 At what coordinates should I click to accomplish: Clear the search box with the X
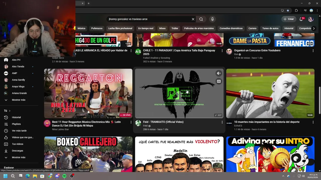193,19
